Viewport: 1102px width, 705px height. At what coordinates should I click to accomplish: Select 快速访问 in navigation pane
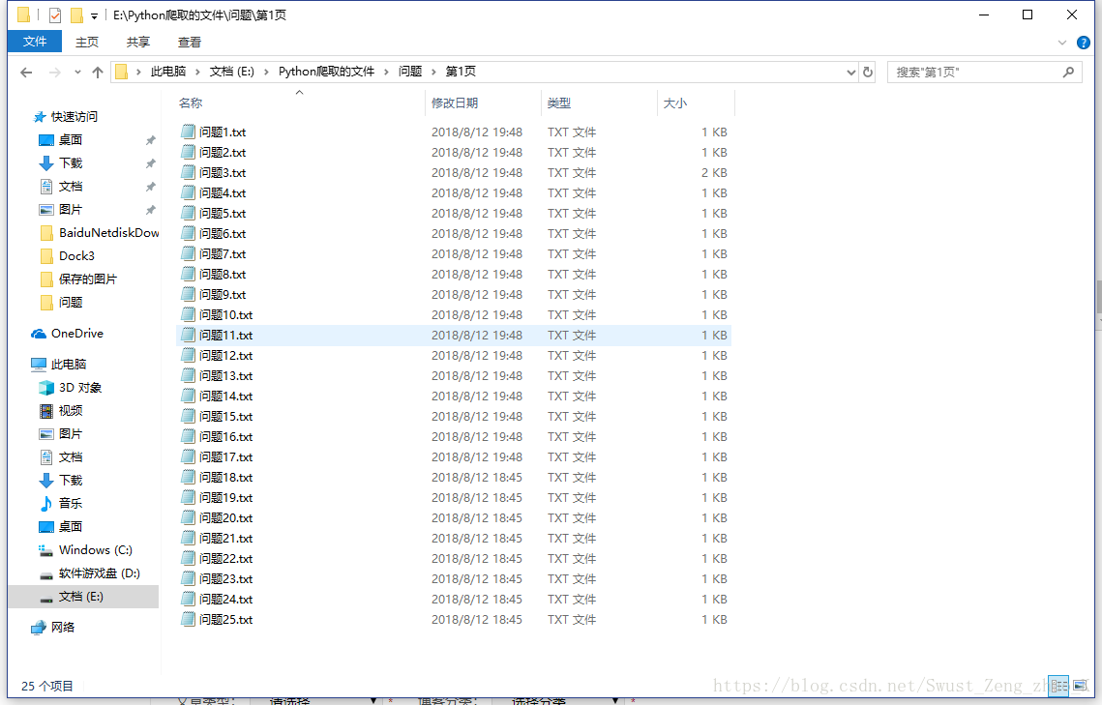74,117
